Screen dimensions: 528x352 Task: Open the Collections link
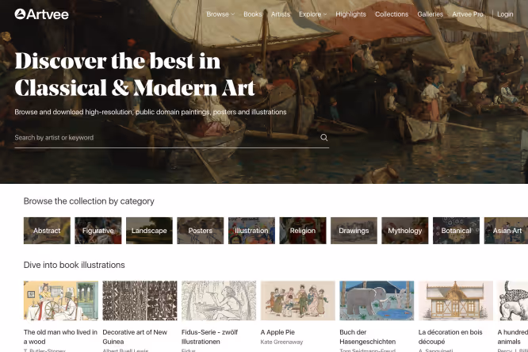pyautogui.click(x=392, y=14)
